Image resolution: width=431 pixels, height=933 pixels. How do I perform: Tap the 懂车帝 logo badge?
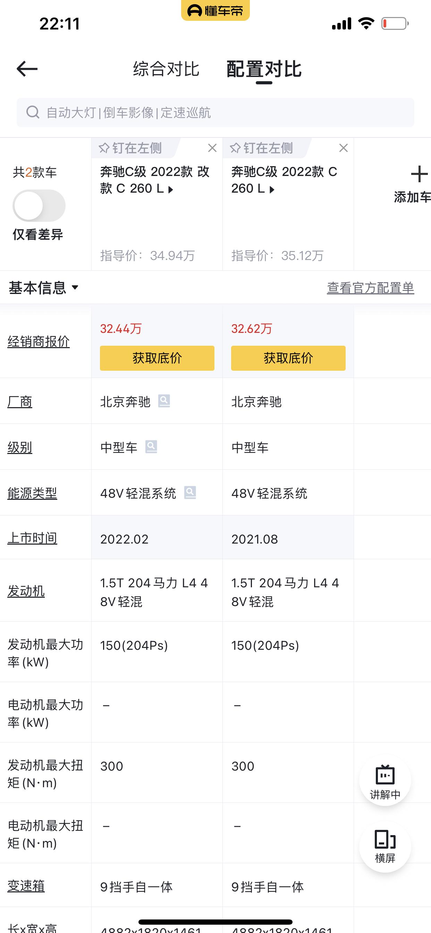(215, 10)
